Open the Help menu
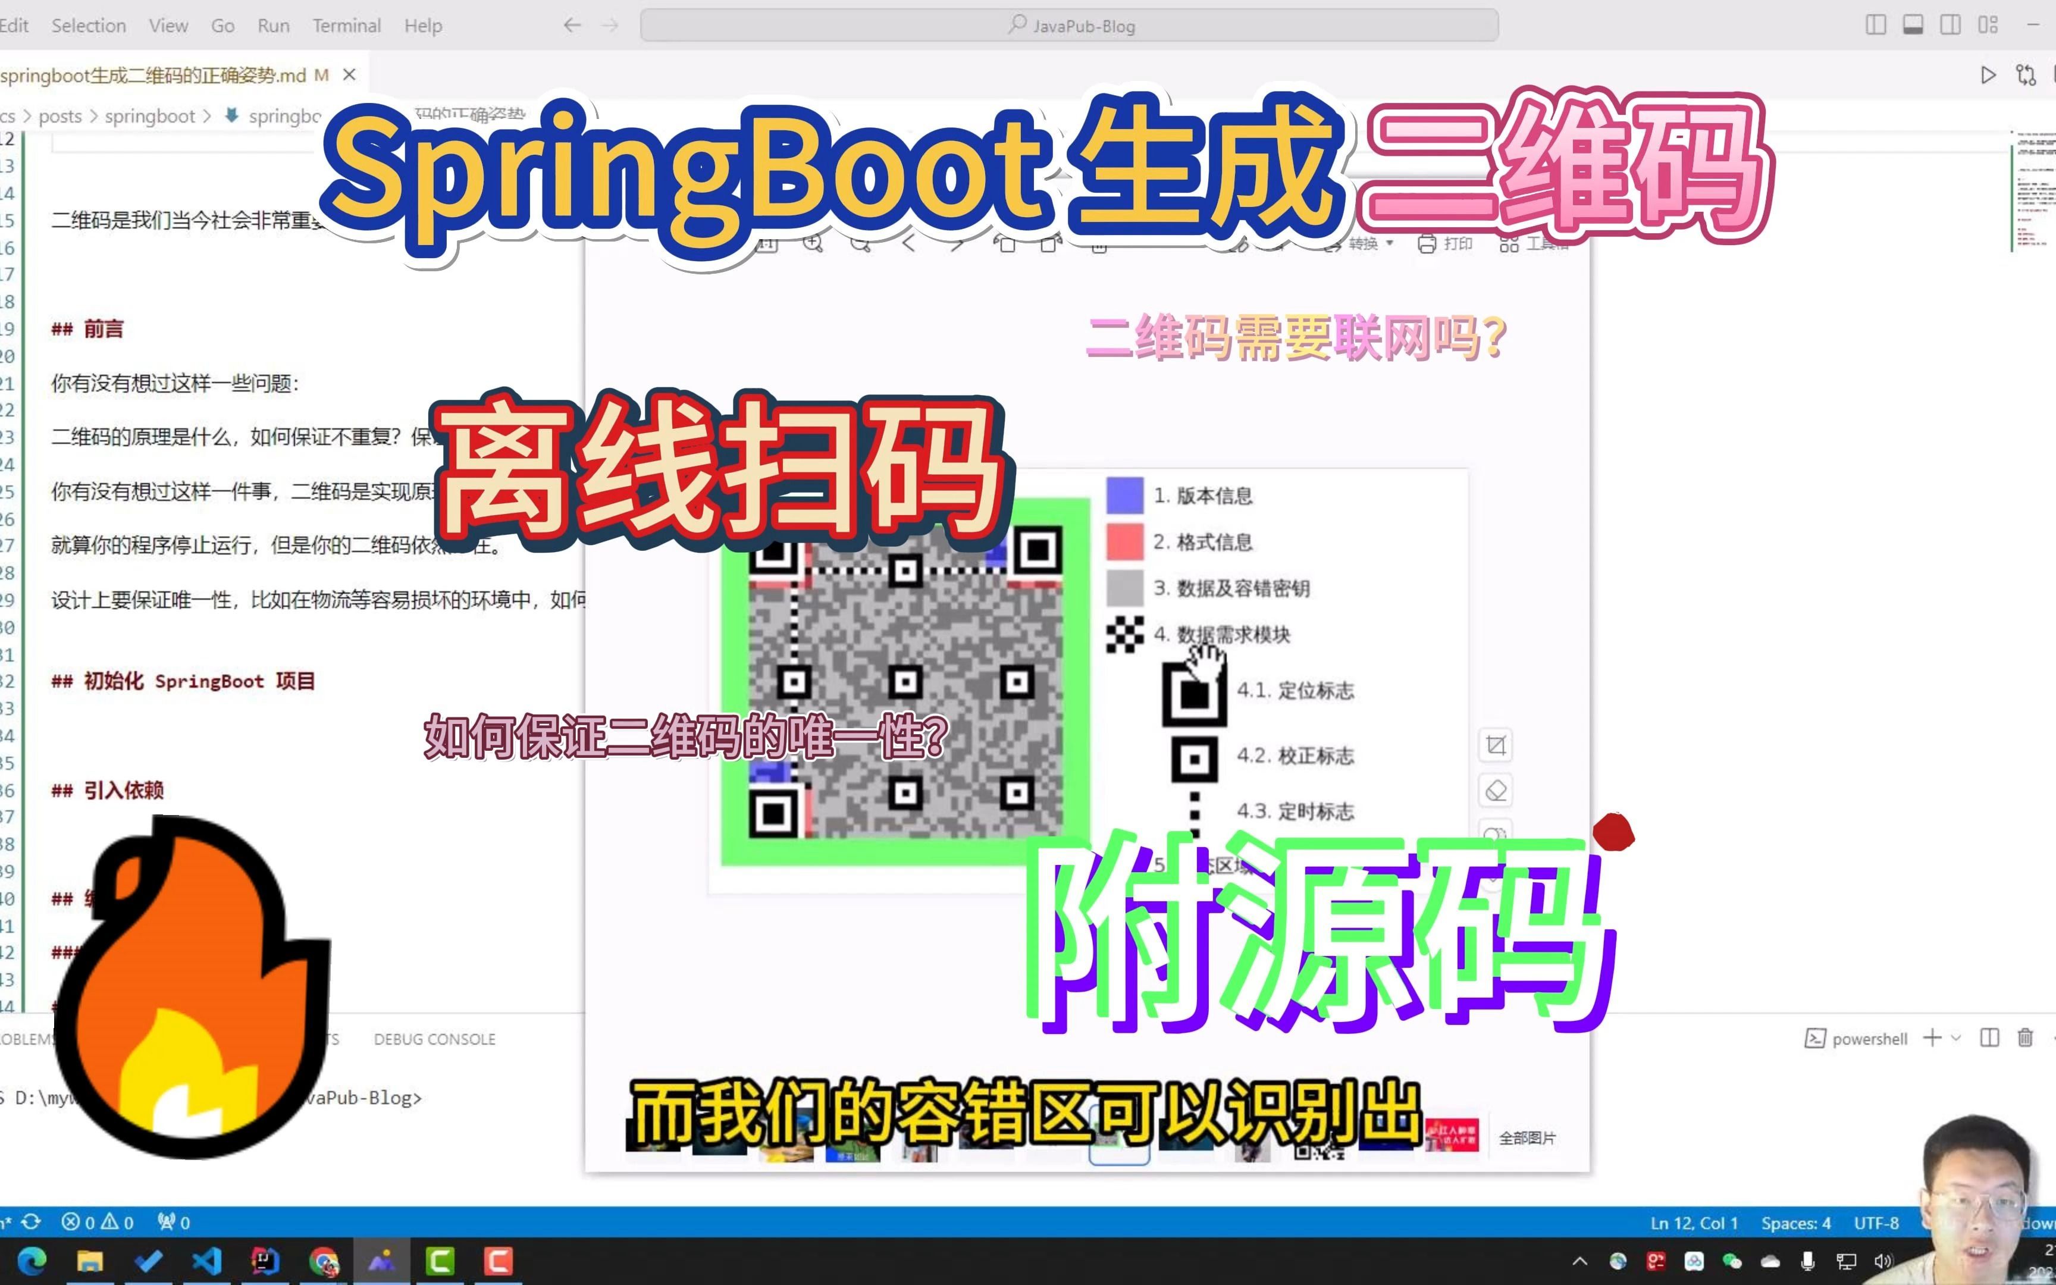Screen dimensions: 2056x1285 pyautogui.click(x=423, y=26)
